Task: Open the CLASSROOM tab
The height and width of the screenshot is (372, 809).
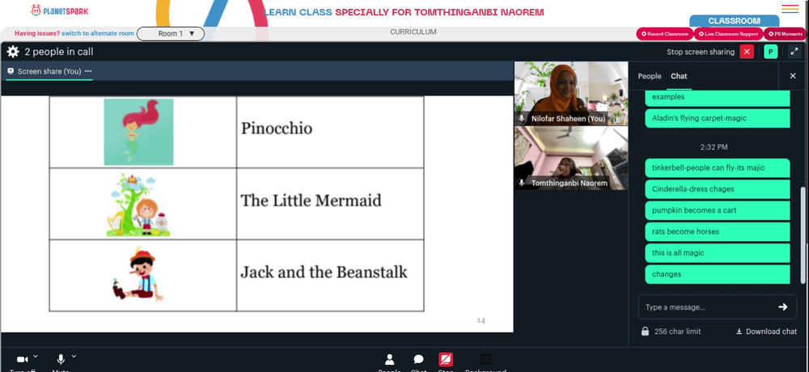Action: point(735,21)
